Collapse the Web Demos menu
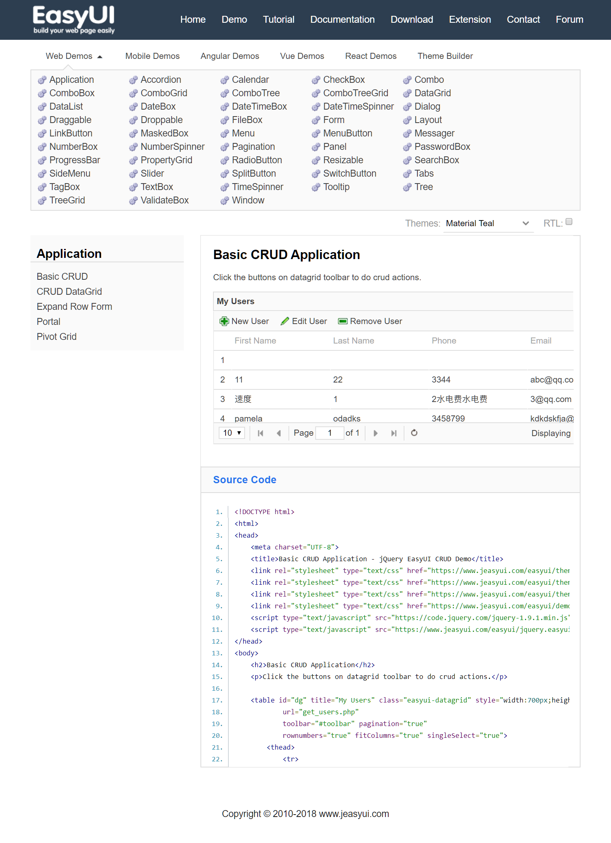Image resolution: width=611 pixels, height=843 pixels. (x=74, y=56)
